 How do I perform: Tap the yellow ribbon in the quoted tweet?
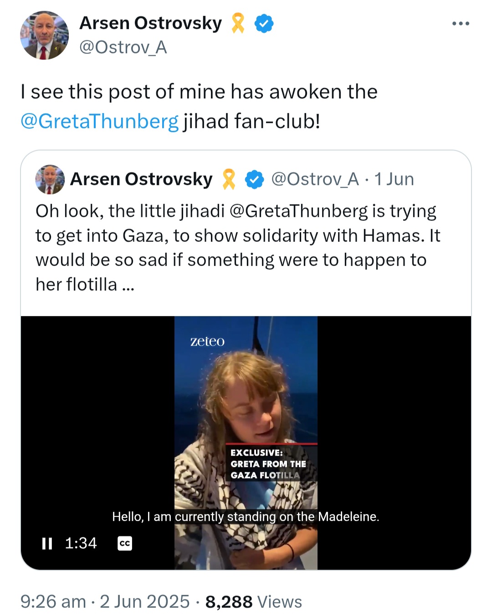(x=229, y=179)
